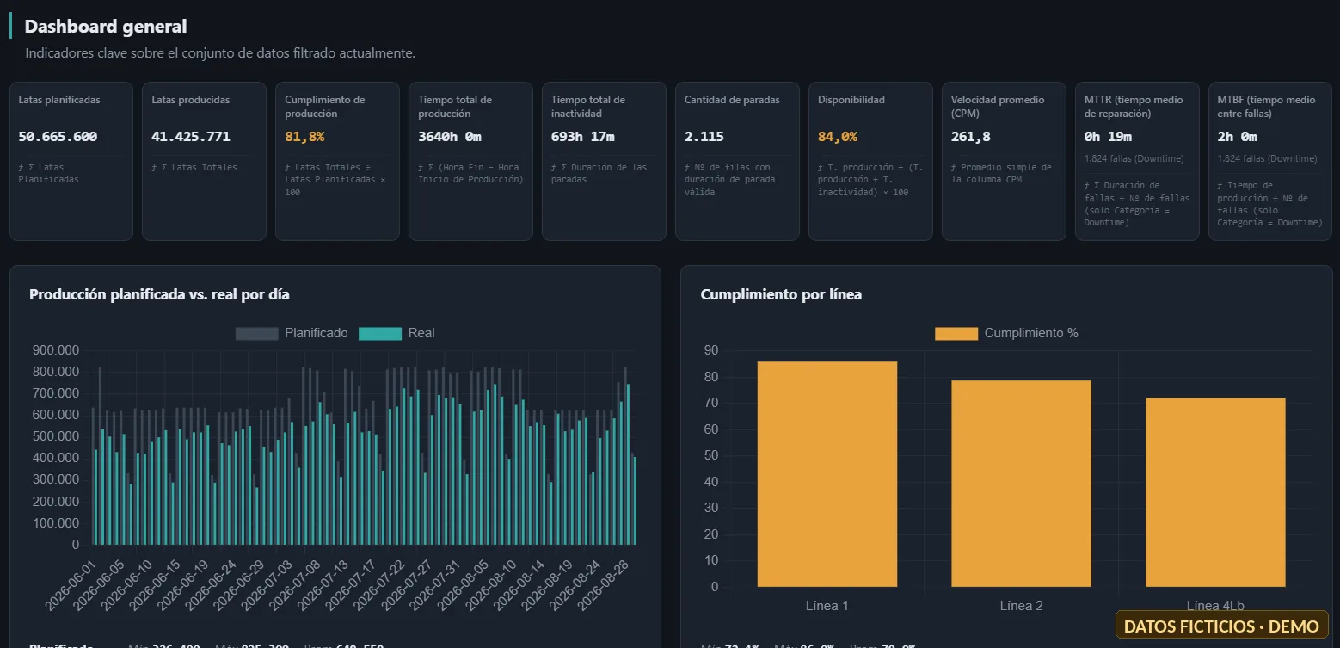Select the Latas producidas card title
Screen dimensions: 1340x648
click(x=191, y=100)
